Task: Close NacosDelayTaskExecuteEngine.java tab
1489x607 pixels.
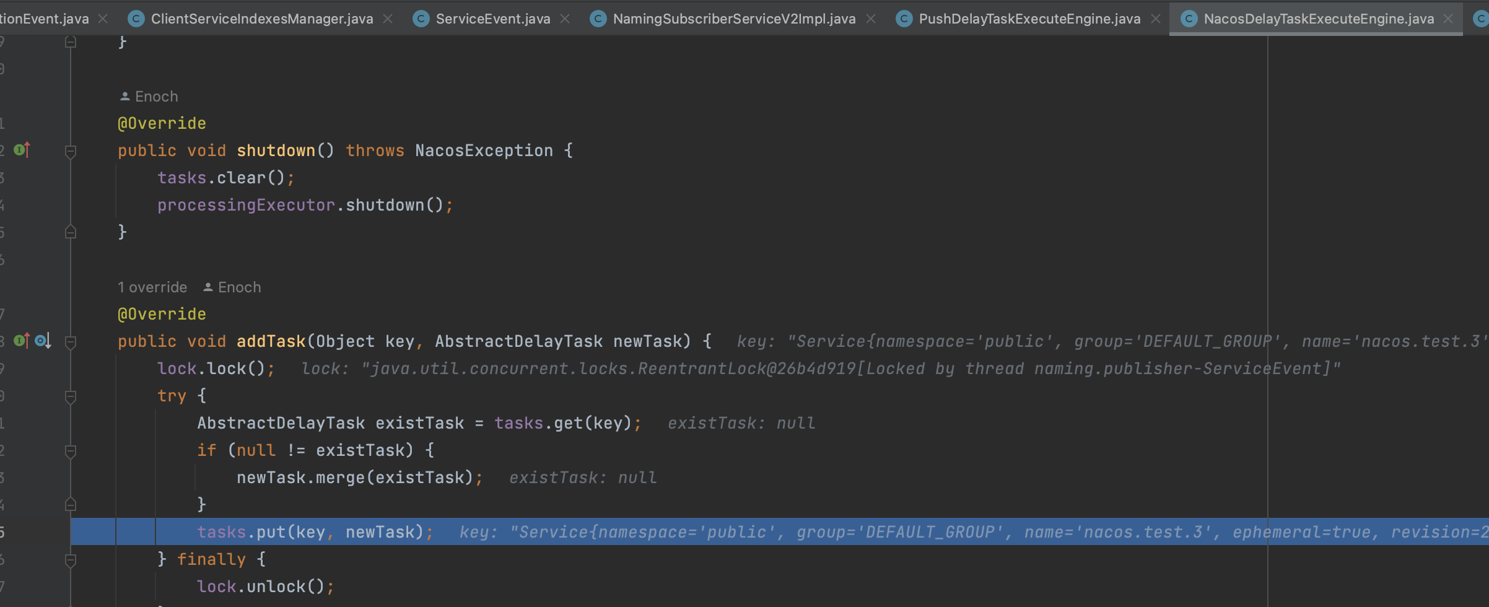Action: coord(1448,19)
